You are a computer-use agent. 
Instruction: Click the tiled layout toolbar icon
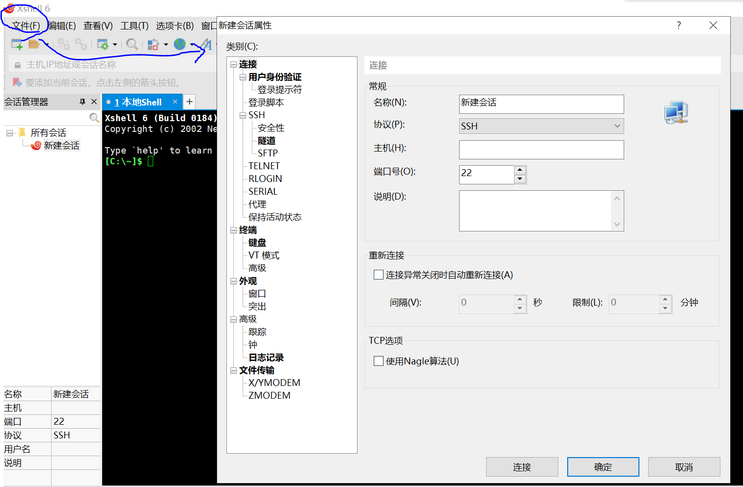pyautogui.click(x=154, y=44)
